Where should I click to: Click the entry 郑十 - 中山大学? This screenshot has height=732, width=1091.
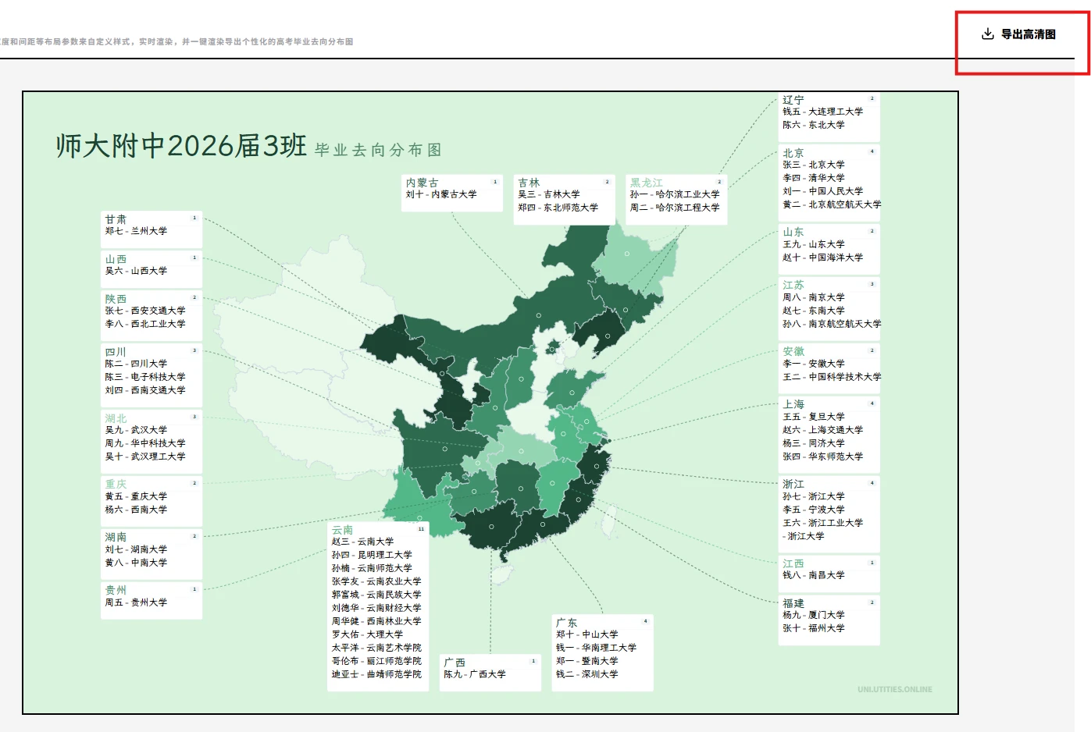[587, 634]
